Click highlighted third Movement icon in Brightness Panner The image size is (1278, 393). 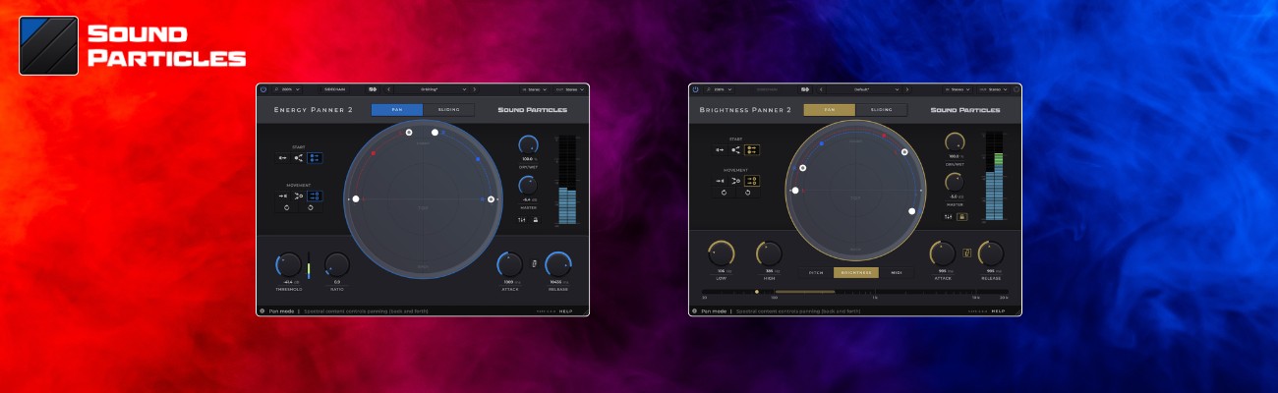point(752,181)
